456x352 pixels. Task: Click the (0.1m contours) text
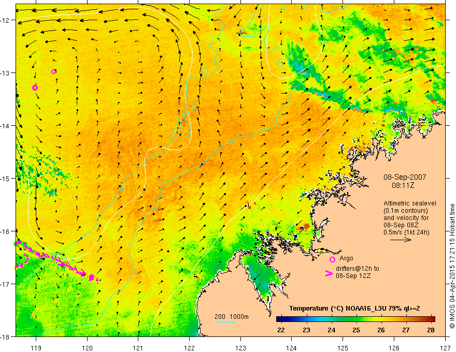[x=406, y=211]
